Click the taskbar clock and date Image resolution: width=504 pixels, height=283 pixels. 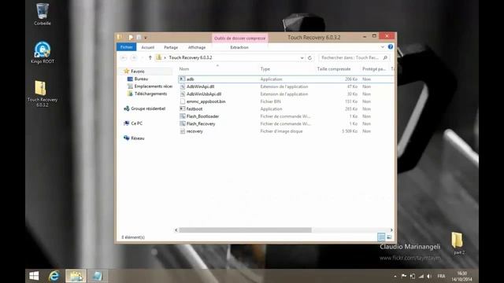pyautogui.click(x=461, y=276)
